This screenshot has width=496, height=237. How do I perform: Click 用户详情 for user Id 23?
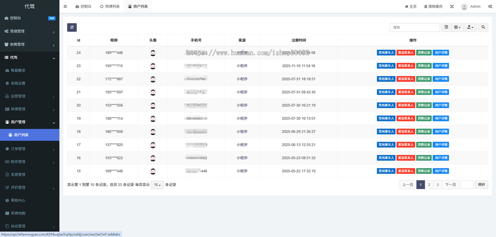click(x=441, y=66)
